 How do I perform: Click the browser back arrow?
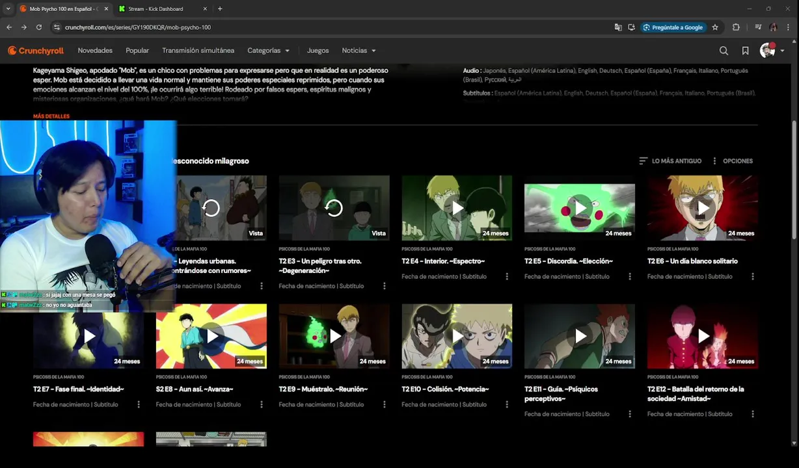pos(9,27)
